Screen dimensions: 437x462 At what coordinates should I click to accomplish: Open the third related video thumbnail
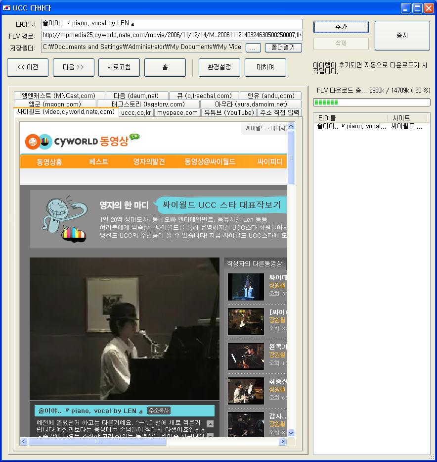pyautogui.click(x=246, y=356)
